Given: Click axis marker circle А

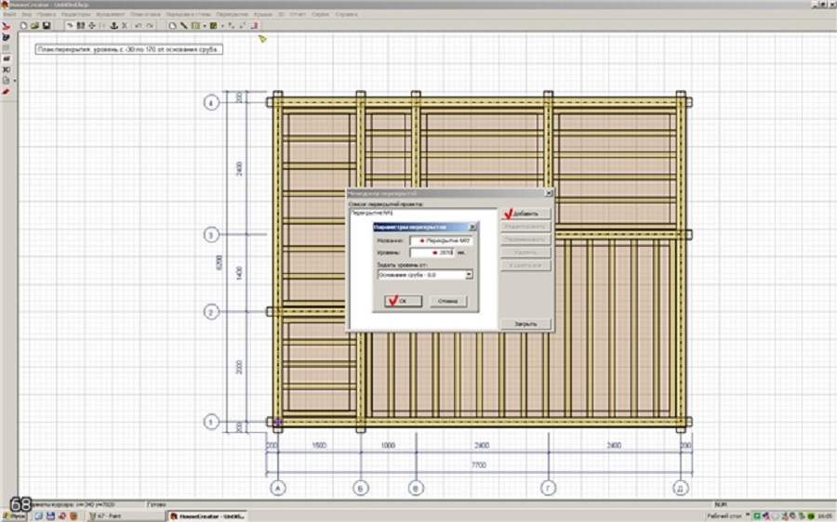Looking at the screenshot, I should coord(277,488).
